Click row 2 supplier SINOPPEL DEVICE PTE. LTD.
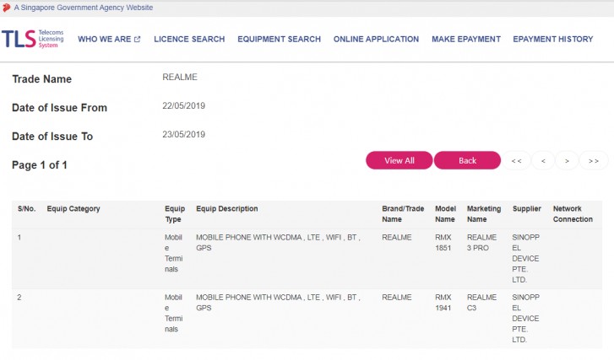614x360 pixels. (x=525, y=319)
